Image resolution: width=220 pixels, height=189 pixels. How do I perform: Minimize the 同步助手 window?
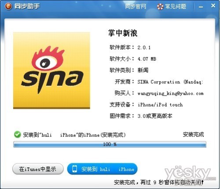click(201, 7)
